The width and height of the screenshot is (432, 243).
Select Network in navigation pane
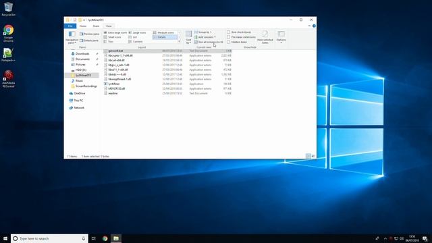tap(79, 108)
